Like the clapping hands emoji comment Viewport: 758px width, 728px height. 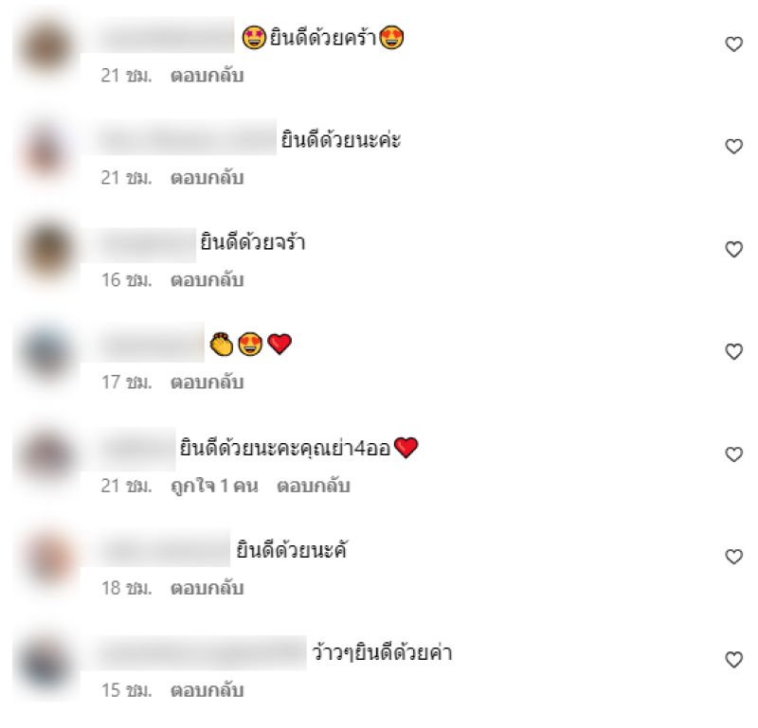point(733,351)
